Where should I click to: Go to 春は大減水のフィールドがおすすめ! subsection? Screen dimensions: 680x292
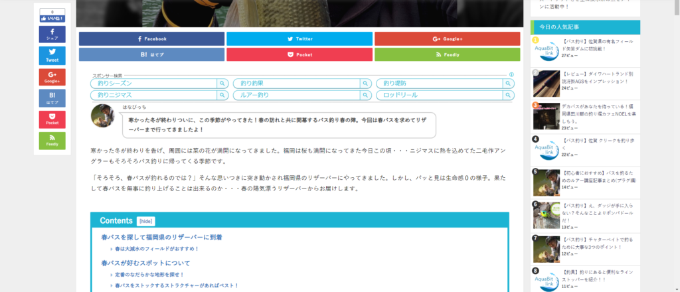[x=157, y=249]
